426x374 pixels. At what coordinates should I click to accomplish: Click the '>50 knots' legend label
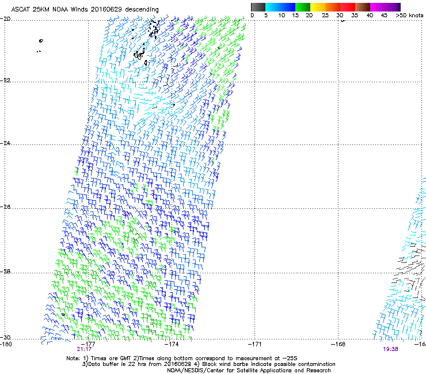(409, 16)
